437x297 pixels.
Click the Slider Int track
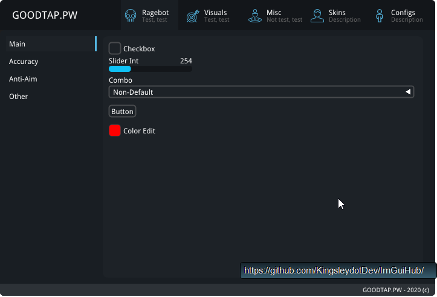click(151, 69)
